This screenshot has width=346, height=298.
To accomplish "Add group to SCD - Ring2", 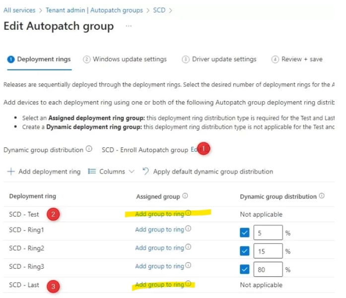I will point(159,248).
